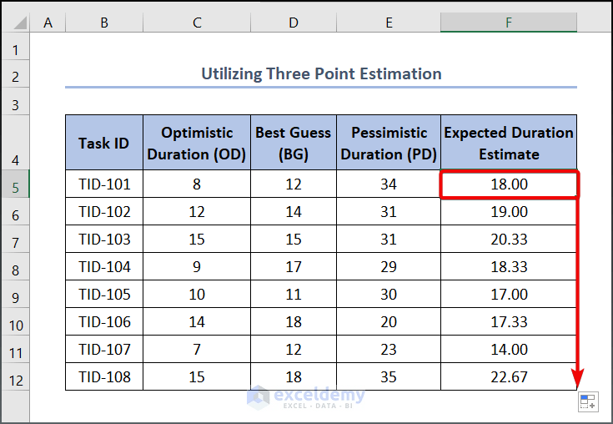Select pessimistic duration 30 for TID-105

tap(389, 294)
